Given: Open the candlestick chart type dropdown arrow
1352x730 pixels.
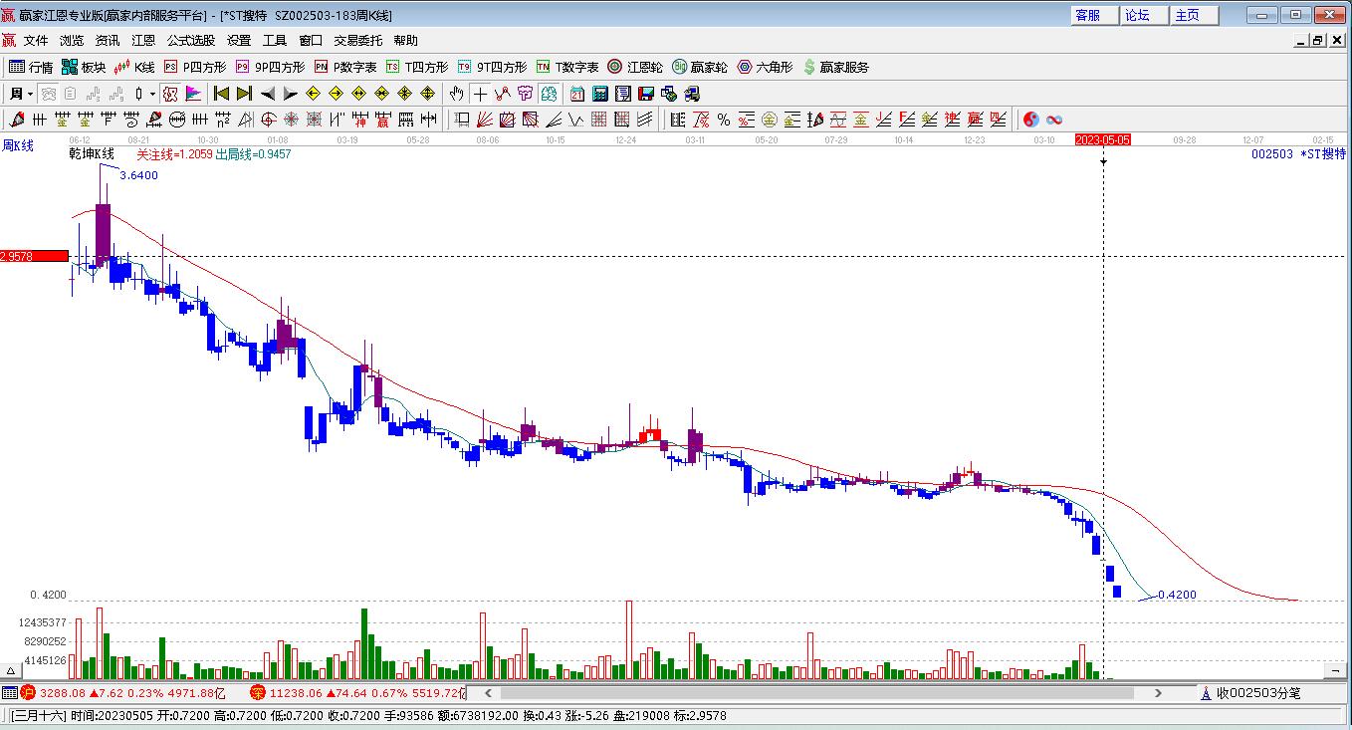Looking at the screenshot, I should coord(152,94).
